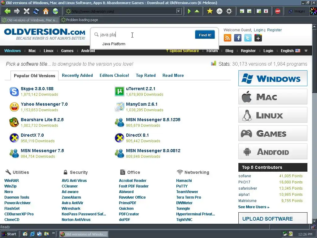The height and width of the screenshot is (238, 317).
Task: Click the uTorrent 2.2.1 icon
Action: click(x=119, y=91)
